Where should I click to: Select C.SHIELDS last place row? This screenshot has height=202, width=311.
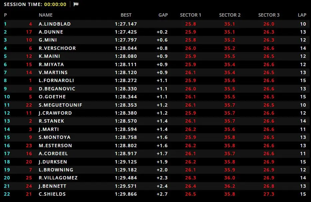pyautogui.click(x=156, y=194)
